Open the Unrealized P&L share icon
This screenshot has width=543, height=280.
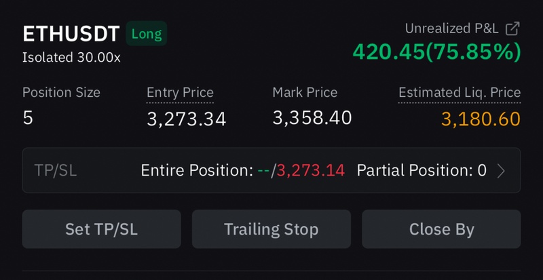tap(514, 28)
